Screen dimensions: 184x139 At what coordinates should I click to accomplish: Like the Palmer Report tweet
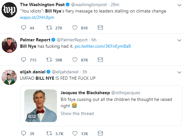coord(75,60)
